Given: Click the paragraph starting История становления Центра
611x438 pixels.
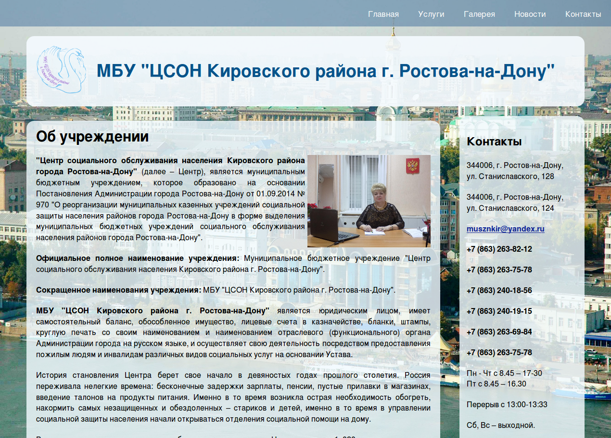Looking at the screenshot, I should (x=233, y=397).
